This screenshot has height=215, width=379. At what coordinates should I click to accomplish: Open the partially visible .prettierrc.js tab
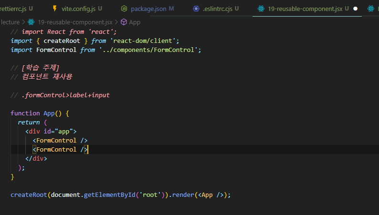(16, 9)
